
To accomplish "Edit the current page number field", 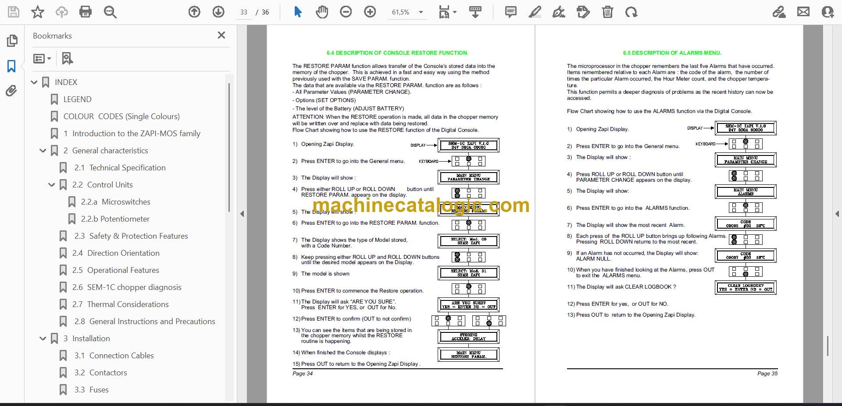I will click(244, 12).
